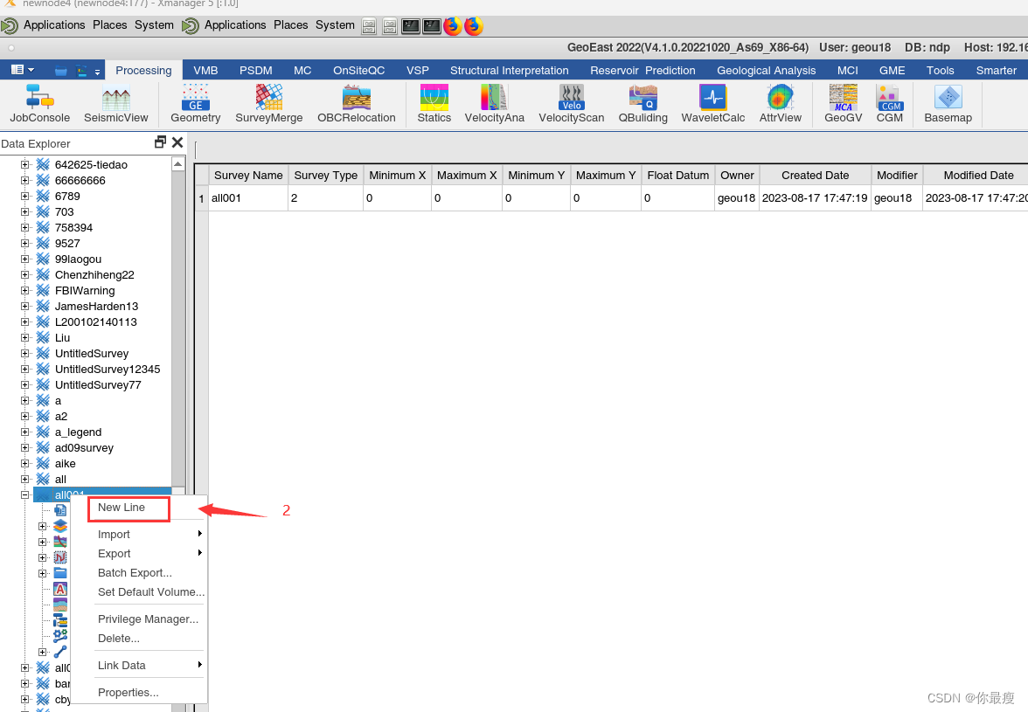Switch to the Processing tab

pyautogui.click(x=143, y=70)
